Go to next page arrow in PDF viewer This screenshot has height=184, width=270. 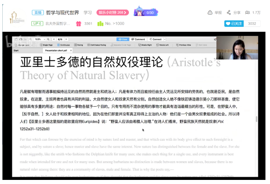66,39
